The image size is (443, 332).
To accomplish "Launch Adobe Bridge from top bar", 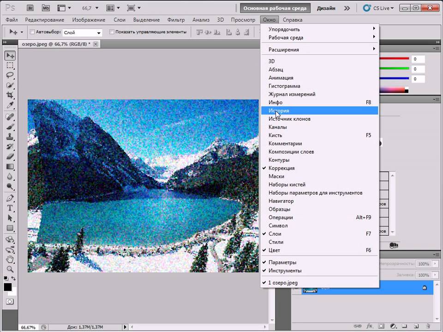I will (x=30, y=8).
